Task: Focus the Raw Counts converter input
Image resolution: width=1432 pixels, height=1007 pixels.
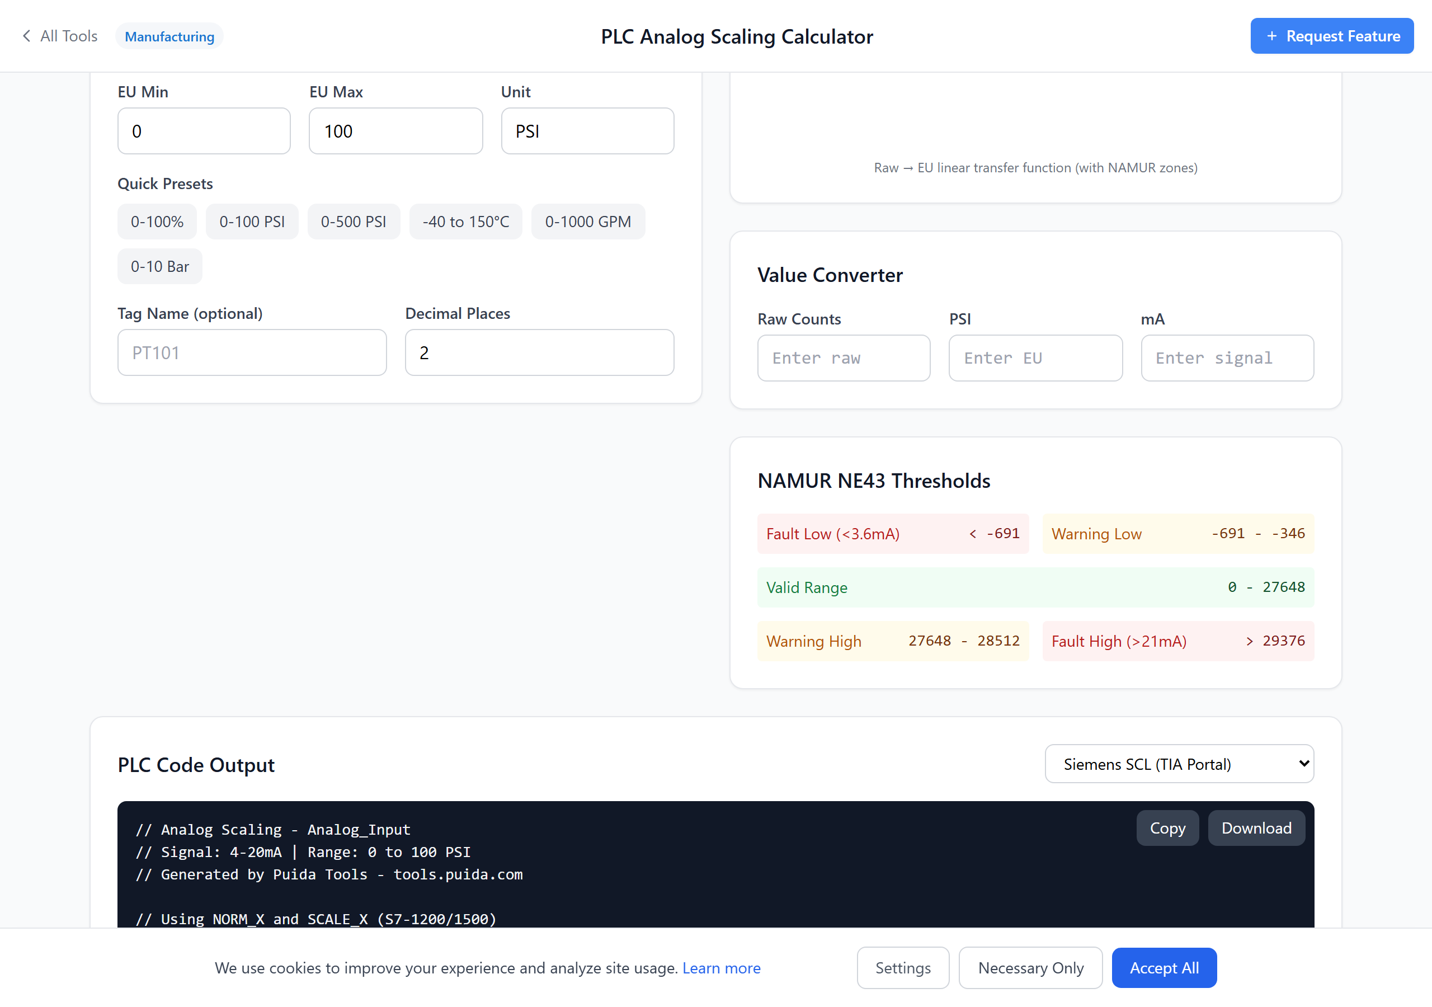Action: 843,358
